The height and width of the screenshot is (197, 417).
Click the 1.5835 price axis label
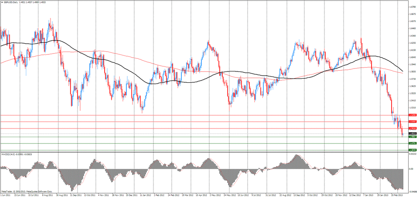413,71
